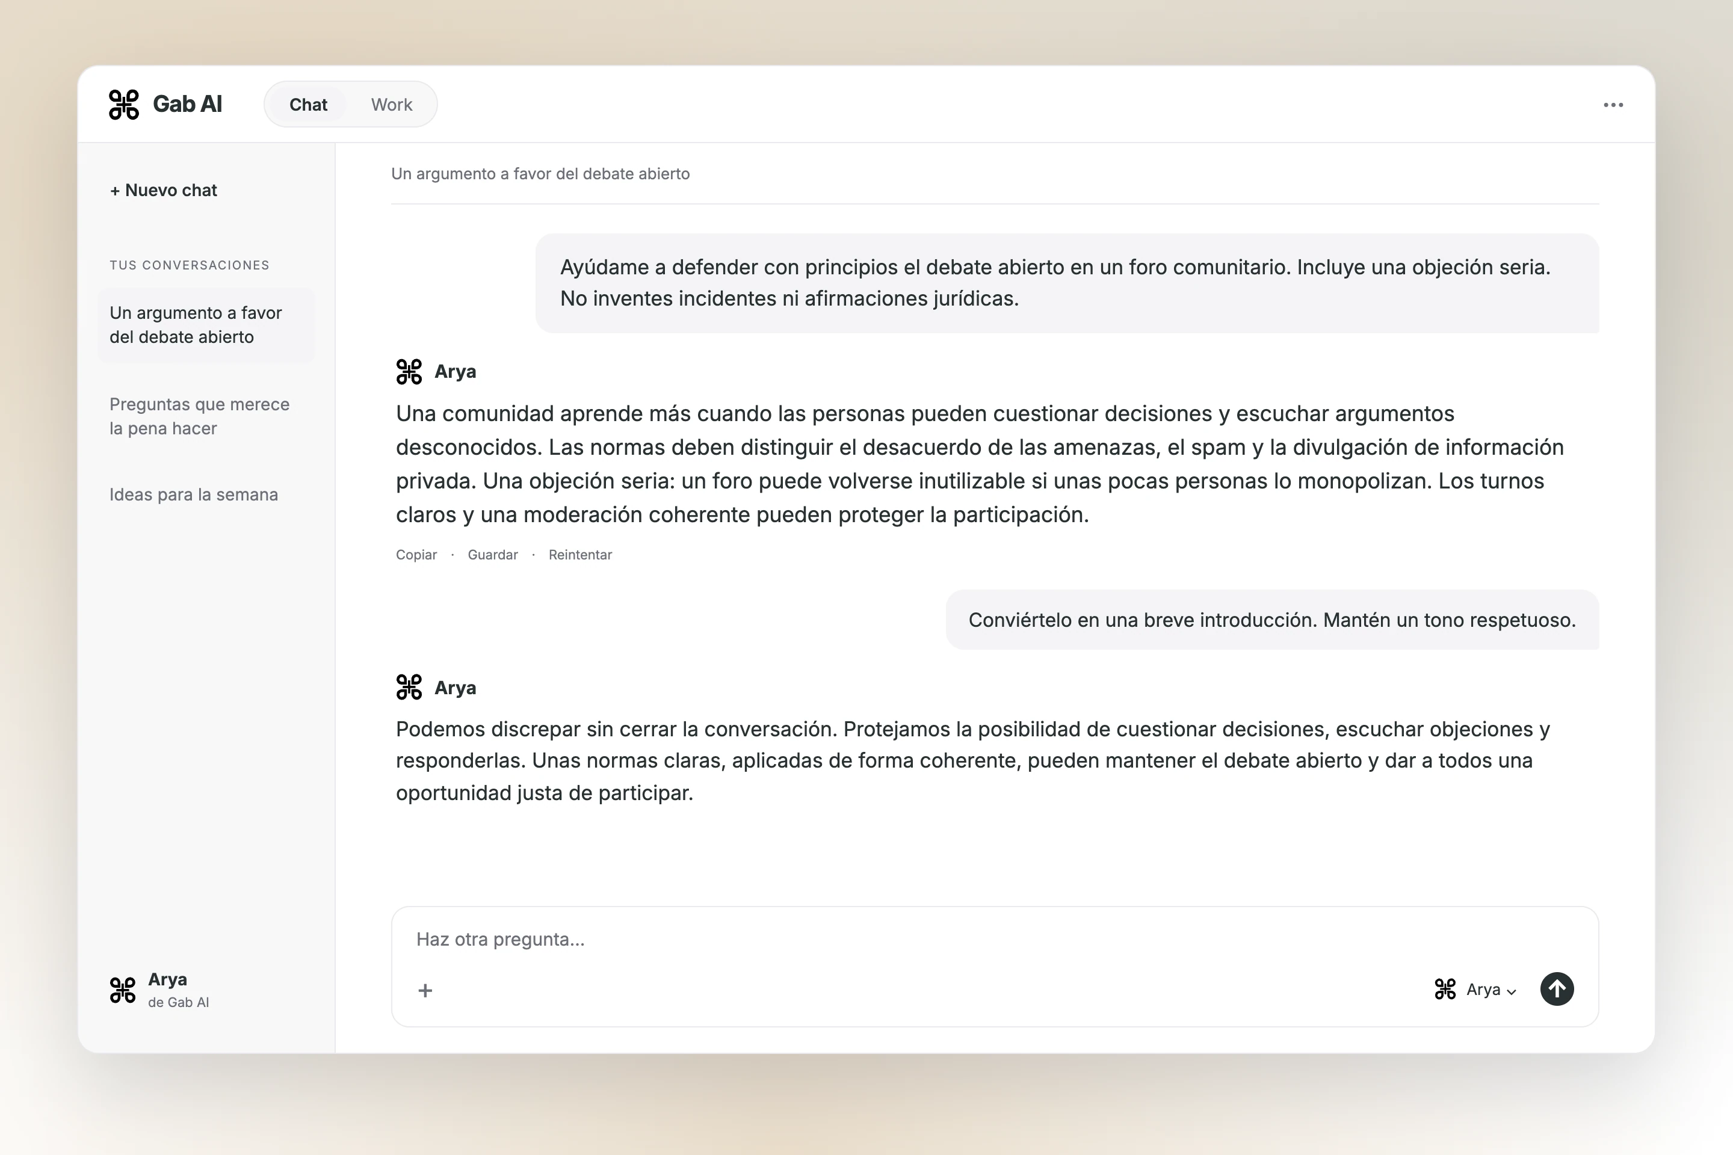Open the three-dot more options menu
Screen dimensions: 1733x1155
pos(1613,105)
